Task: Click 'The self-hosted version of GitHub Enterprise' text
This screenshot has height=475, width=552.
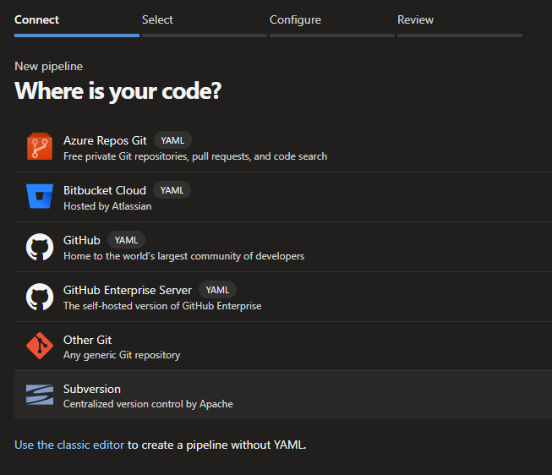Action: click(x=162, y=306)
